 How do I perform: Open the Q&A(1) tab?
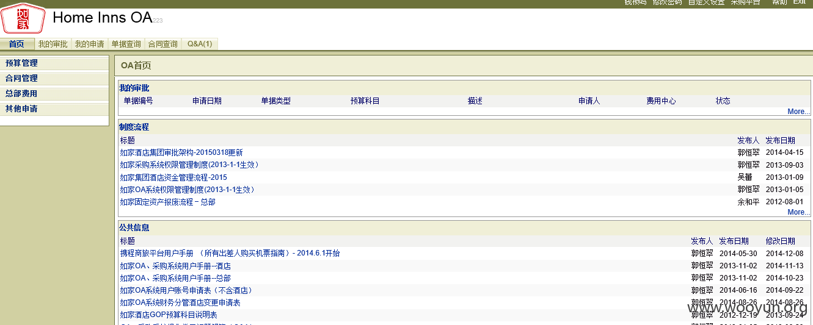point(200,44)
